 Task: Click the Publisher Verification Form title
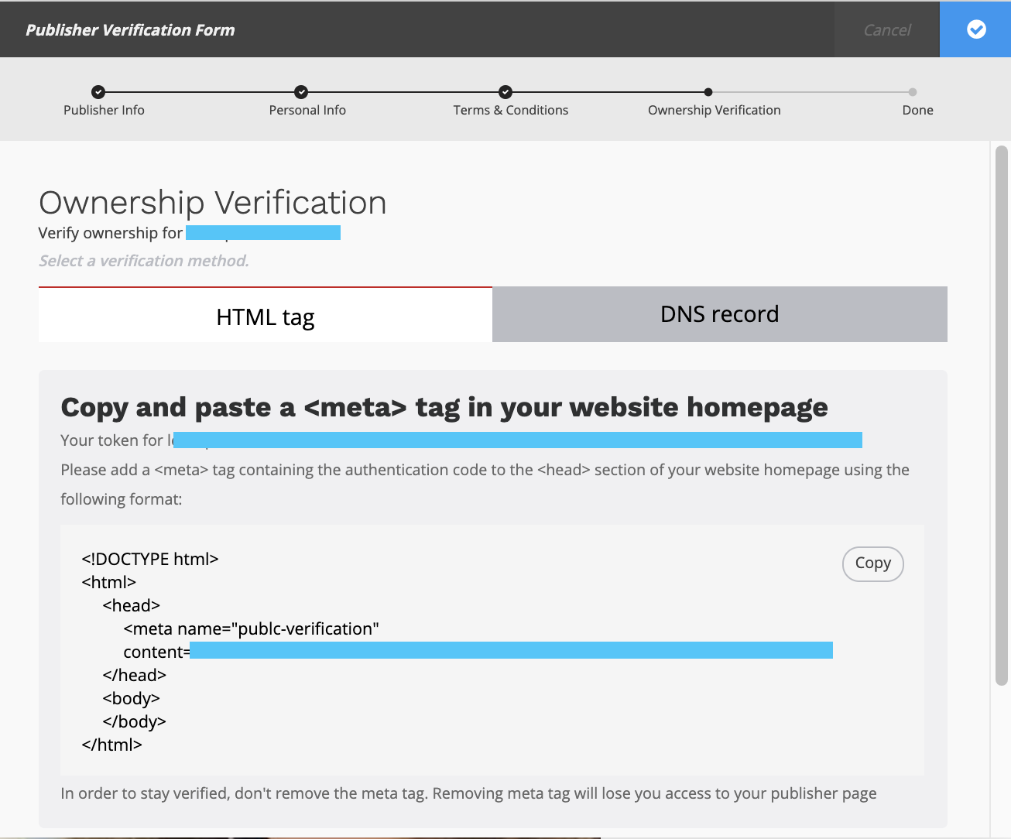pos(130,30)
